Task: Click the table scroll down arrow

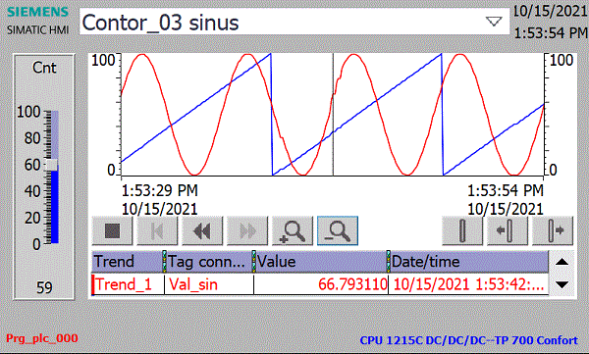Action: click(x=562, y=284)
